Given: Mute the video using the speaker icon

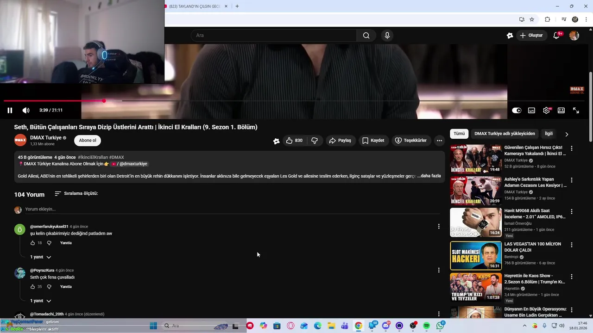Looking at the screenshot, I should (26, 110).
